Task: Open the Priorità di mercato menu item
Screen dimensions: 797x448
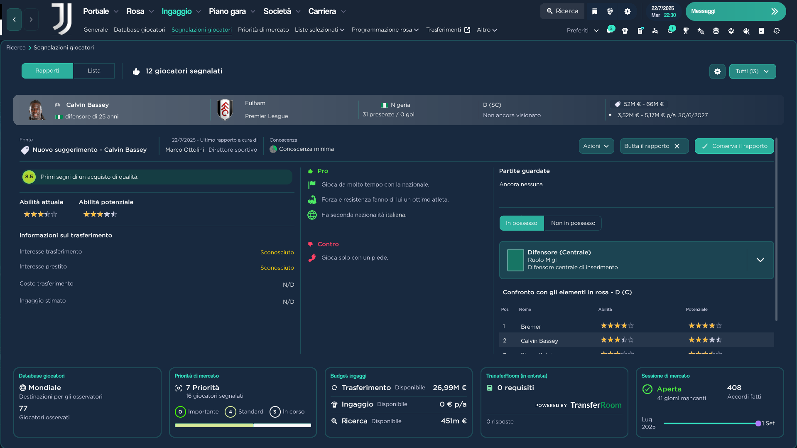Action: point(263,30)
